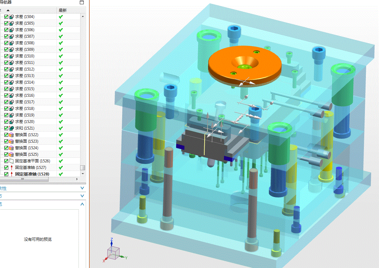Image resolution: width=379 pixels, height=268 pixels.
Task: Click the subtract icon of 求差 (1506)
Action: (x=11, y=30)
